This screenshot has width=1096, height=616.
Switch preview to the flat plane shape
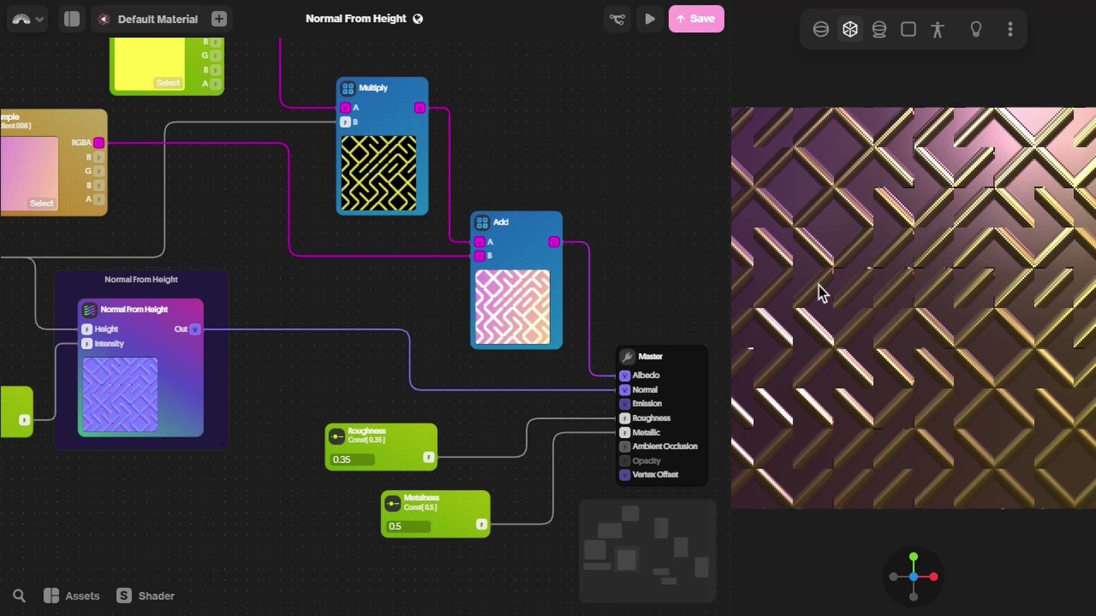pyautogui.click(x=908, y=29)
